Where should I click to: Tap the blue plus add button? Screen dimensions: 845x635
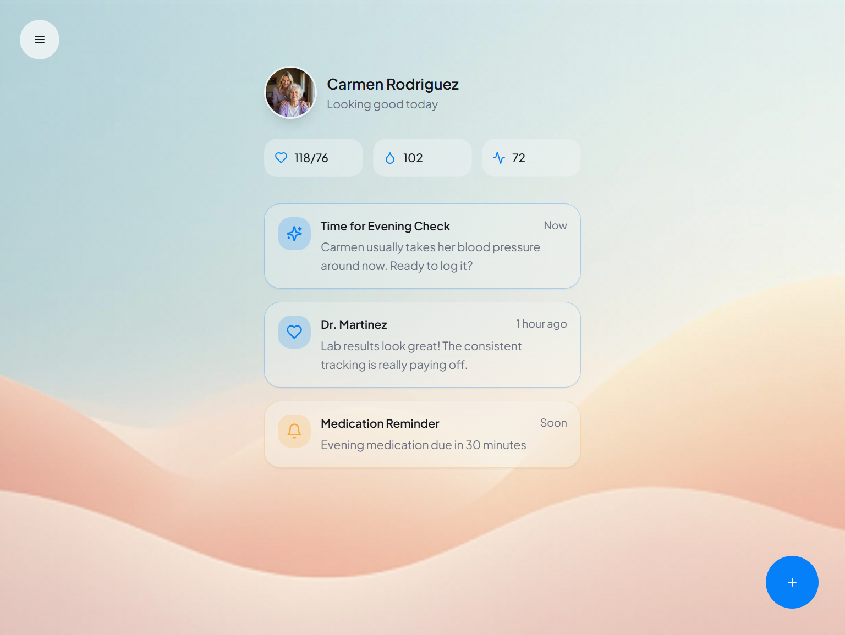pos(792,582)
